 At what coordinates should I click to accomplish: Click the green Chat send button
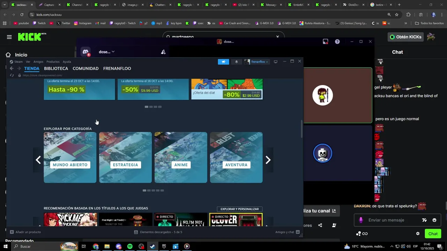[x=433, y=234]
